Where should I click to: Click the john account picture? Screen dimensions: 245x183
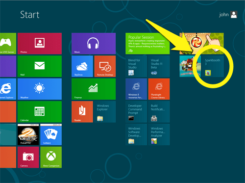(x=234, y=15)
